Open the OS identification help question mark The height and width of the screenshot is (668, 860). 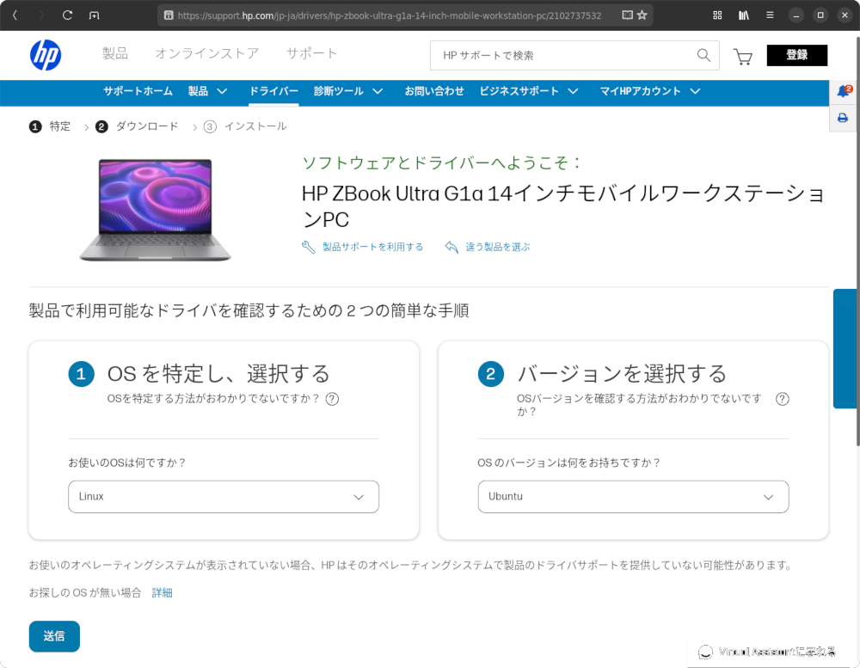point(332,399)
